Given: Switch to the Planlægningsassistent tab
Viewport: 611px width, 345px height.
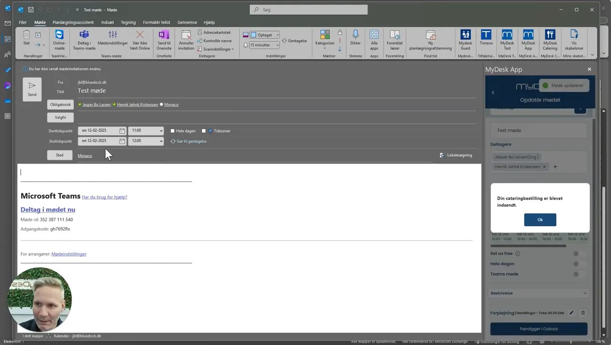Looking at the screenshot, I should [x=73, y=23].
